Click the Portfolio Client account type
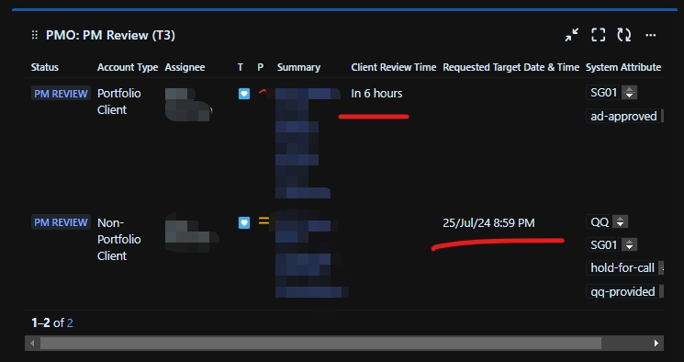 (x=119, y=101)
